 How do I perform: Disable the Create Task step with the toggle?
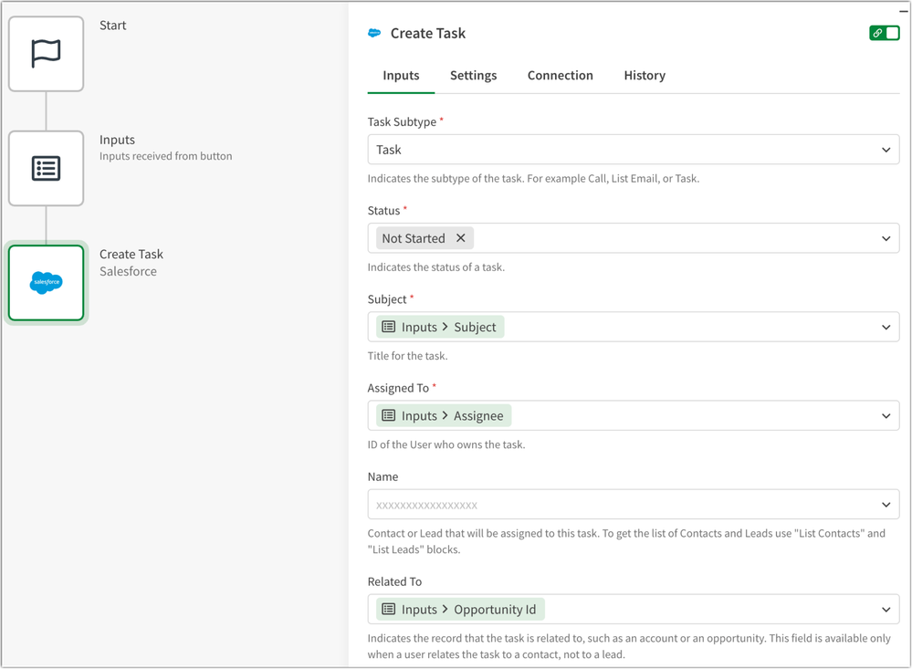(x=890, y=33)
